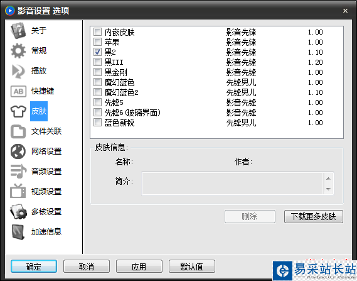This screenshot has height=281, width=357.
Task: Click 确定 to confirm settings
Action: (34, 266)
